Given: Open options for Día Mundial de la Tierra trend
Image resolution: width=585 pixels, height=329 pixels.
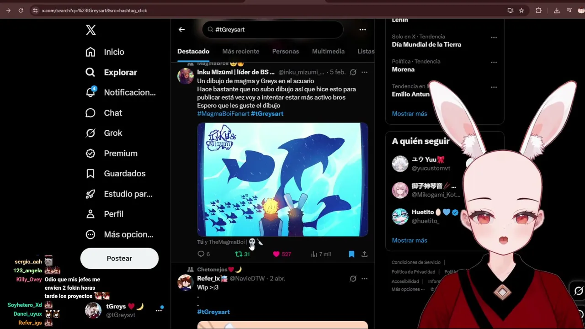Looking at the screenshot, I should click(x=494, y=37).
